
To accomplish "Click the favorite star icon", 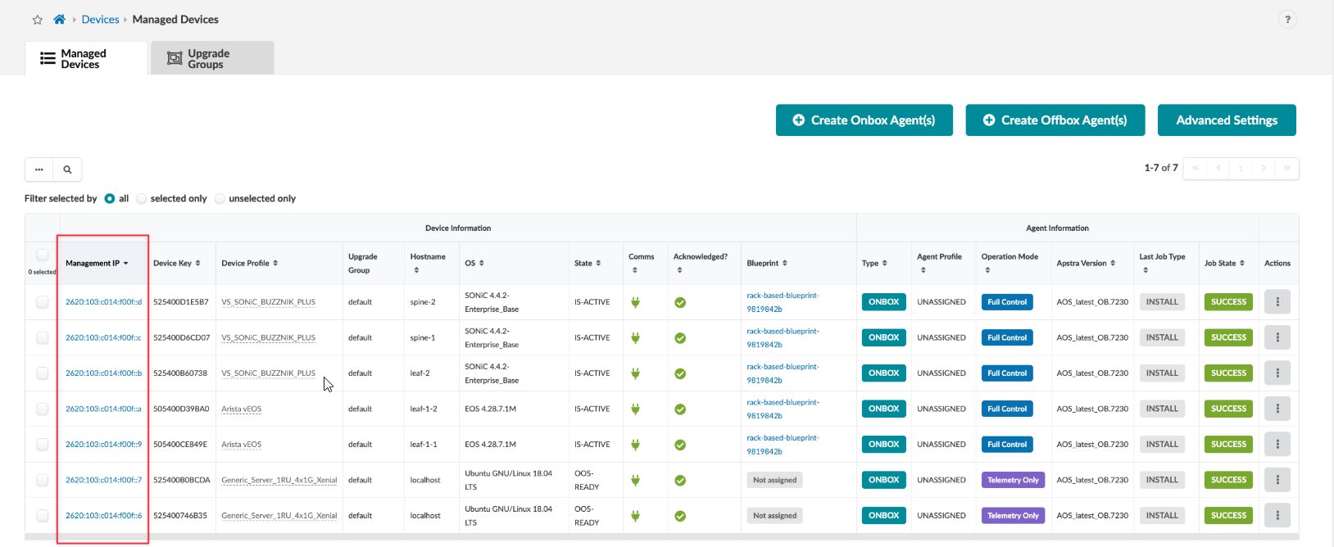I will (37, 20).
